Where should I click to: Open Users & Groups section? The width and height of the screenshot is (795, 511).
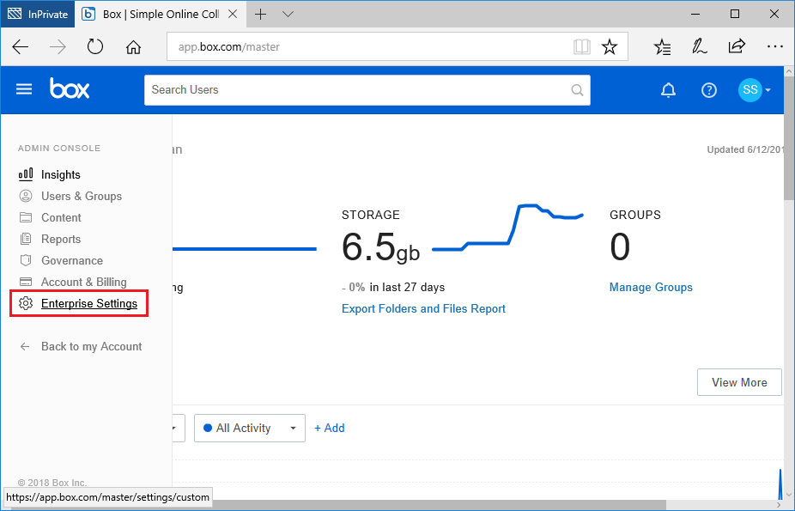point(82,196)
